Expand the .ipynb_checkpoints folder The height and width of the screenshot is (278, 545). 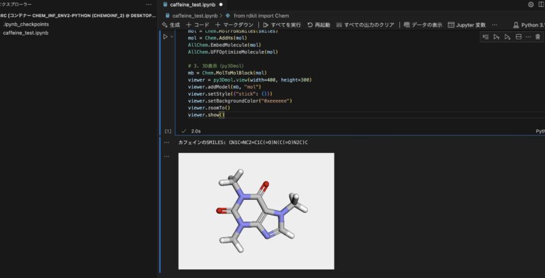(26, 24)
